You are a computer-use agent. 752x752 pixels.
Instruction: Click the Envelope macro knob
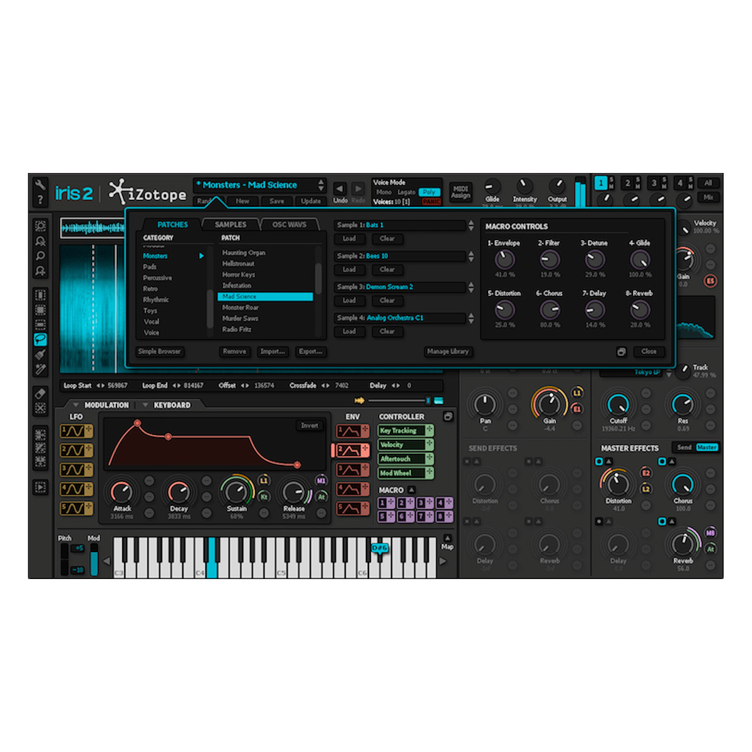point(504,259)
